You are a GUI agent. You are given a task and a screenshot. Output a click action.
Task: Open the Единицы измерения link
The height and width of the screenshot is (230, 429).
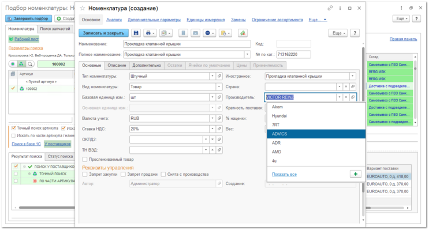(206, 20)
